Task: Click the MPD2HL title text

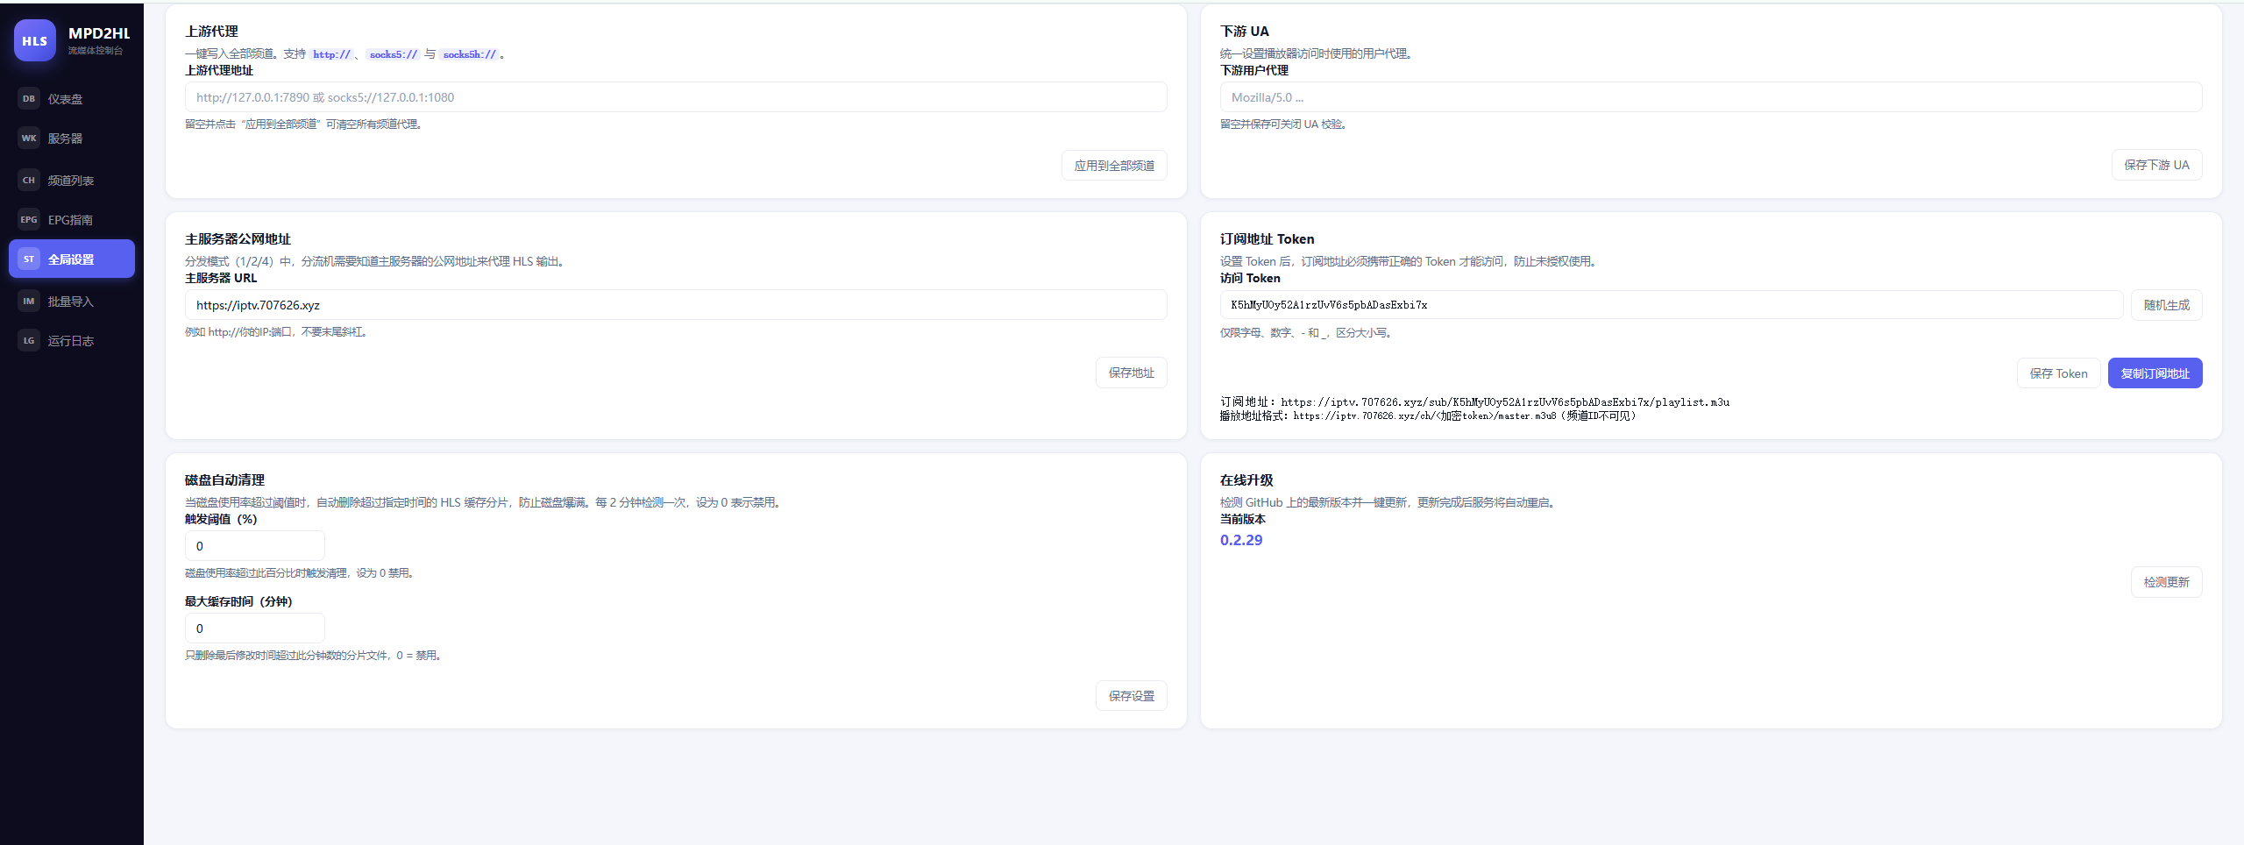Action: pyautogui.click(x=99, y=33)
